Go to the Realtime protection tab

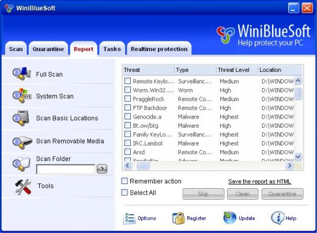(x=159, y=49)
